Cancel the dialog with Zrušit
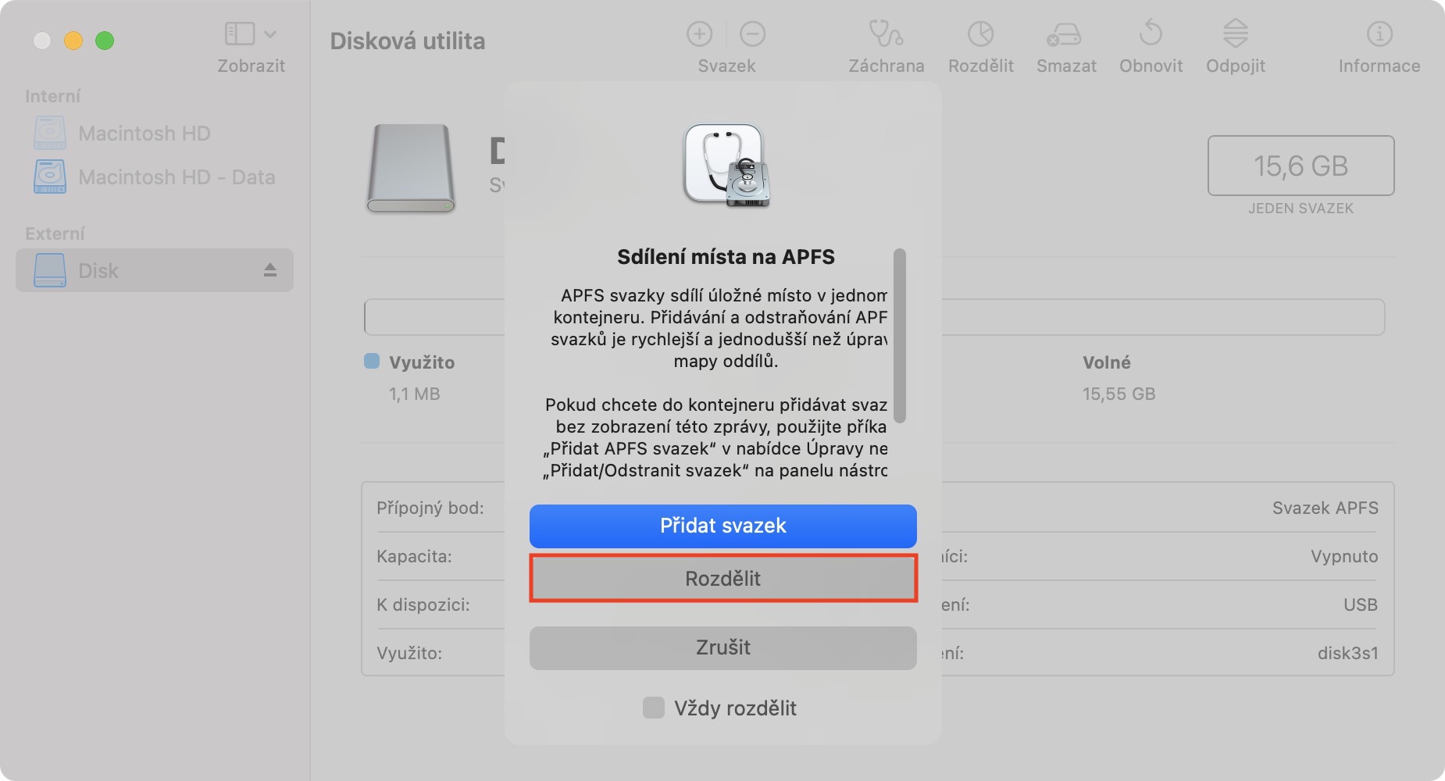Image resolution: width=1445 pixels, height=781 pixels. [722, 647]
